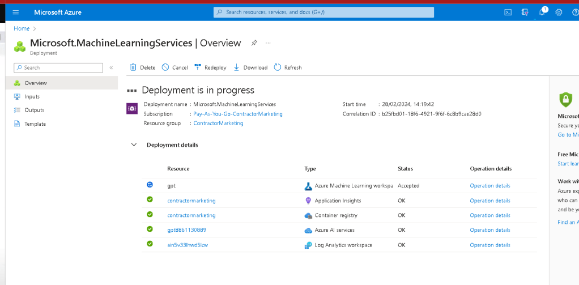Click the Refresh circular arrow icon
Viewport: 579px width, 285px height.
pos(277,67)
